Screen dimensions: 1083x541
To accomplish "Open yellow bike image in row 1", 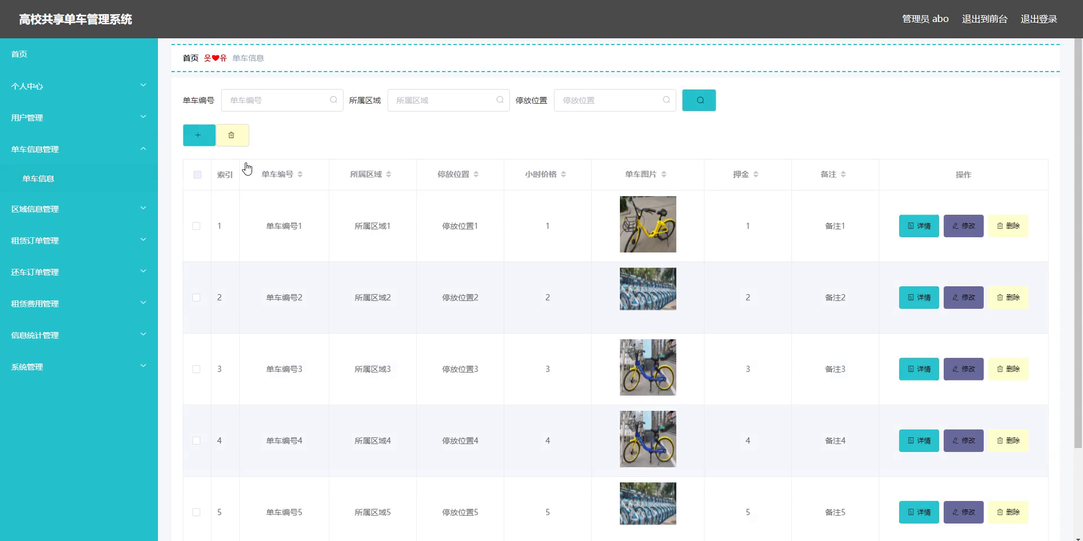I will 648,224.
